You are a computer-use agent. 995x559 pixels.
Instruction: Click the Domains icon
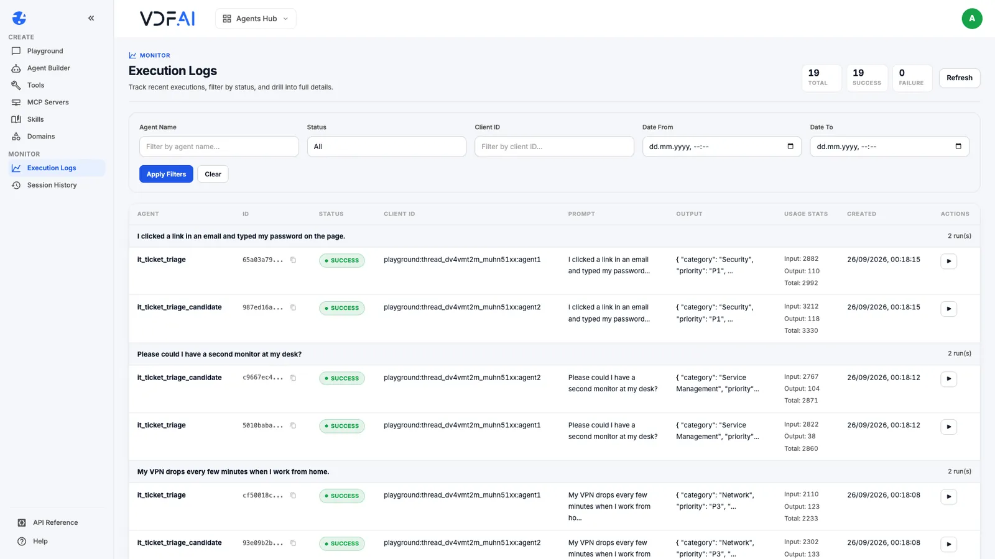pos(16,137)
